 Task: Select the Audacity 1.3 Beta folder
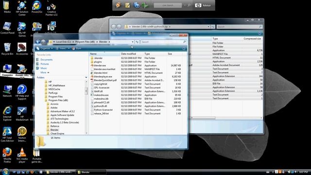65,122
